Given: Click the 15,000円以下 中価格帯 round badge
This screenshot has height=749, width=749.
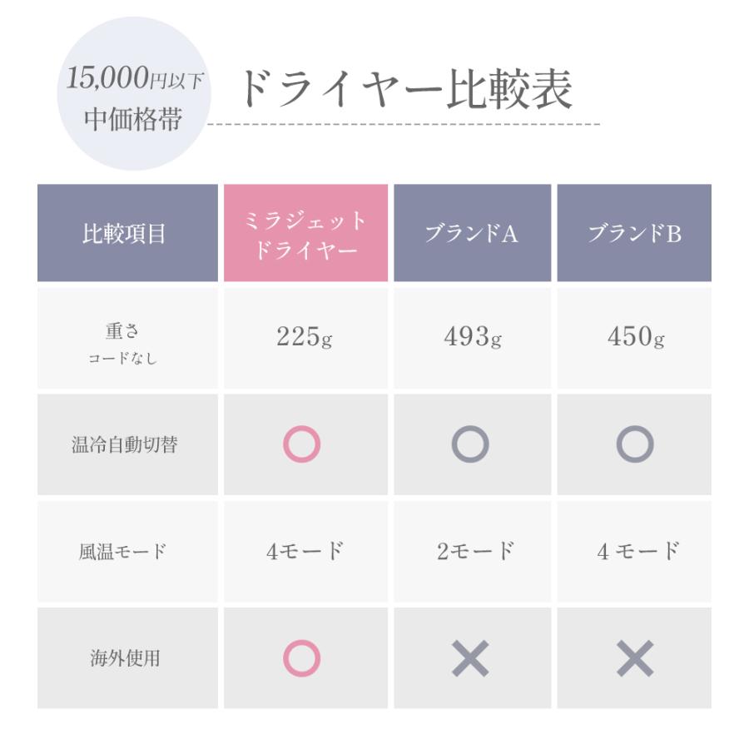Looking at the screenshot, I should point(133,94).
